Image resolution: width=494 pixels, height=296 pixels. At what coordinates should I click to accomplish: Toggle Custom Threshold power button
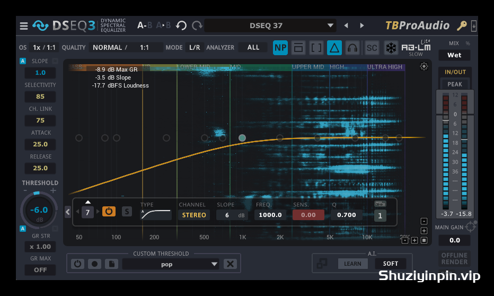(77, 264)
